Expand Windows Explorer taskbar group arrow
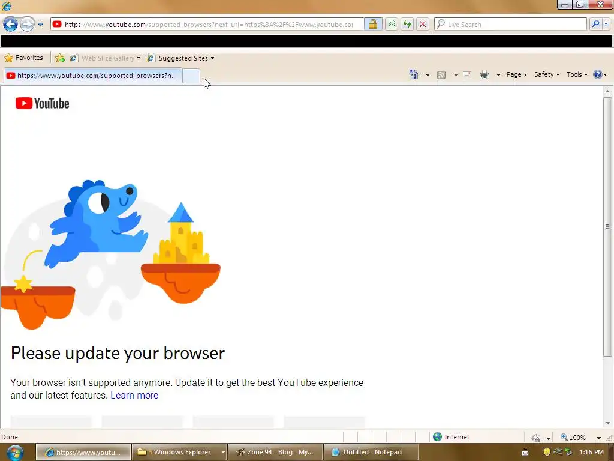 click(223, 453)
